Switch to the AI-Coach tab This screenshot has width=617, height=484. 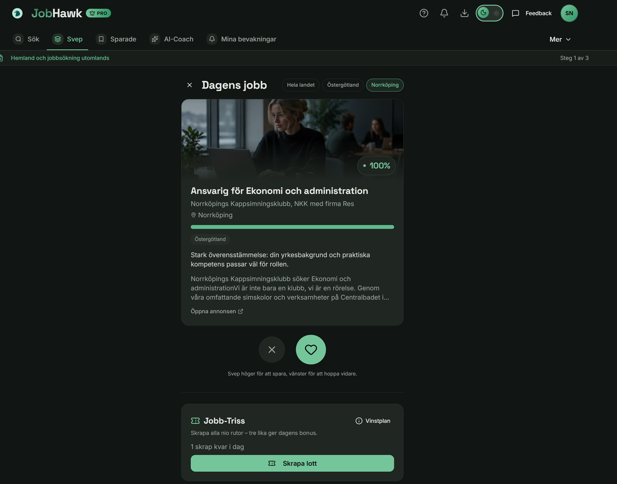point(171,39)
